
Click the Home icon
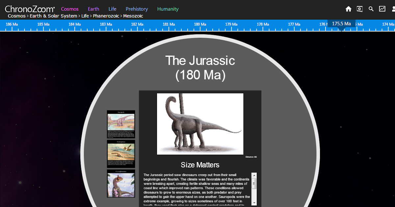[348, 9]
